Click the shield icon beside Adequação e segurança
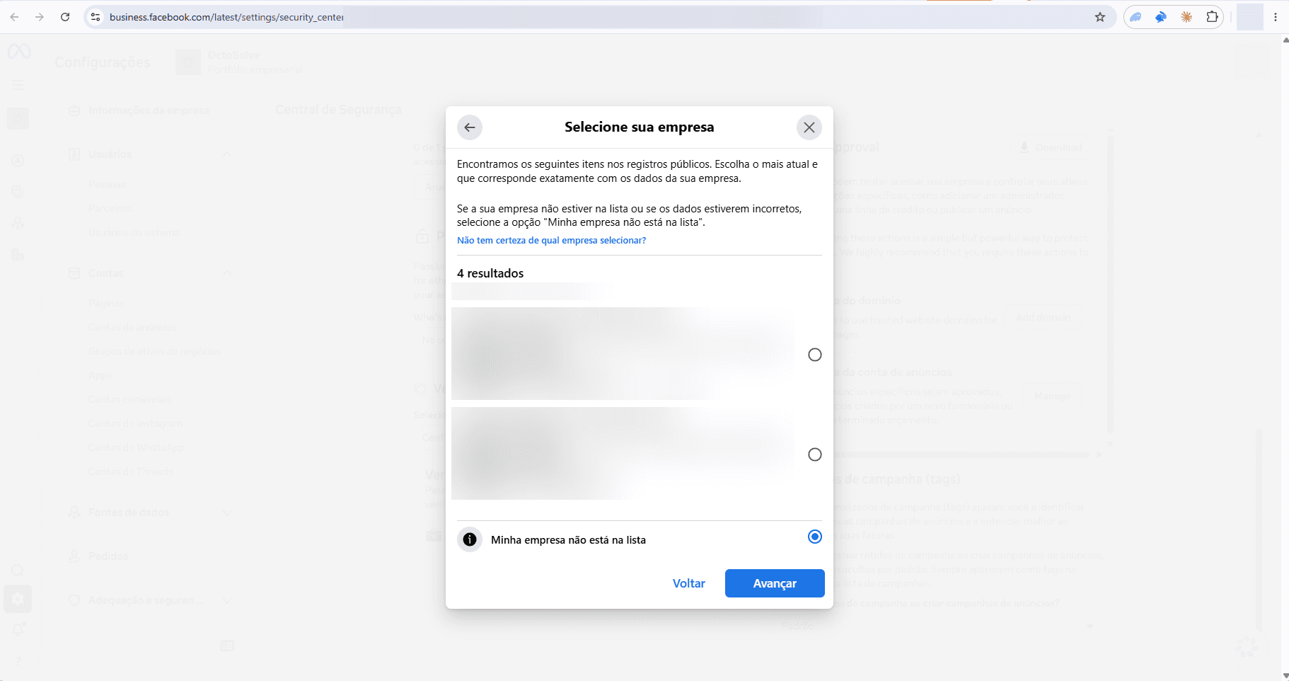This screenshot has width=1289, height=681. [74, 600]
